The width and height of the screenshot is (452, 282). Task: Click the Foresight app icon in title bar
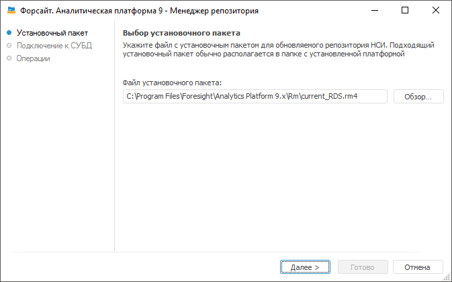(x=10, y=11)
